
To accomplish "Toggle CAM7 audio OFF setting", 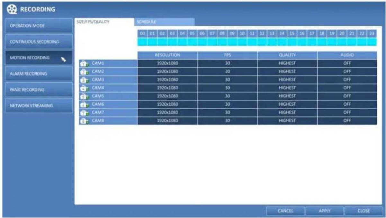I will pyautogui.click(x=347, y=112).
